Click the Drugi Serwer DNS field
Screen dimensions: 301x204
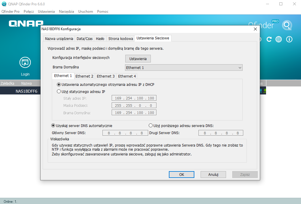[x=221, y=133]
